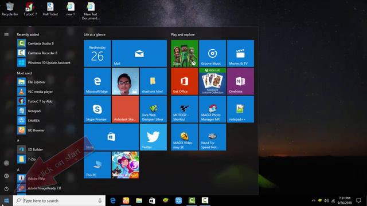Activate the Cortana microphone icon

click(x=100, y=201)
